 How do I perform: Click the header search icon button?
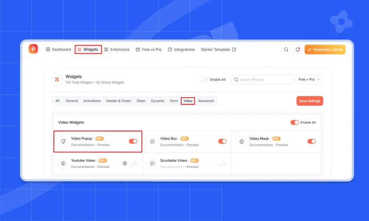pyautogui.click(x=286, y=49)
